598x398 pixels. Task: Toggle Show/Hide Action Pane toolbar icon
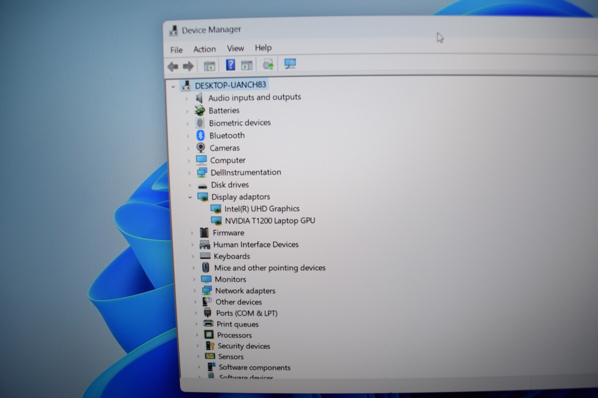[x=247, y=65]
